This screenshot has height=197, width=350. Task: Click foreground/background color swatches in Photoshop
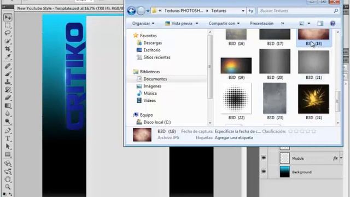(x=7, y=194)
